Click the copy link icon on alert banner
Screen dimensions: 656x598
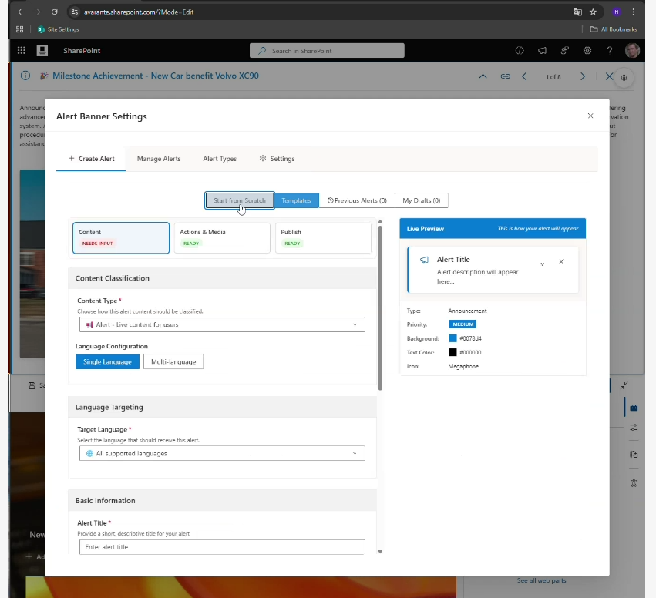506,76
